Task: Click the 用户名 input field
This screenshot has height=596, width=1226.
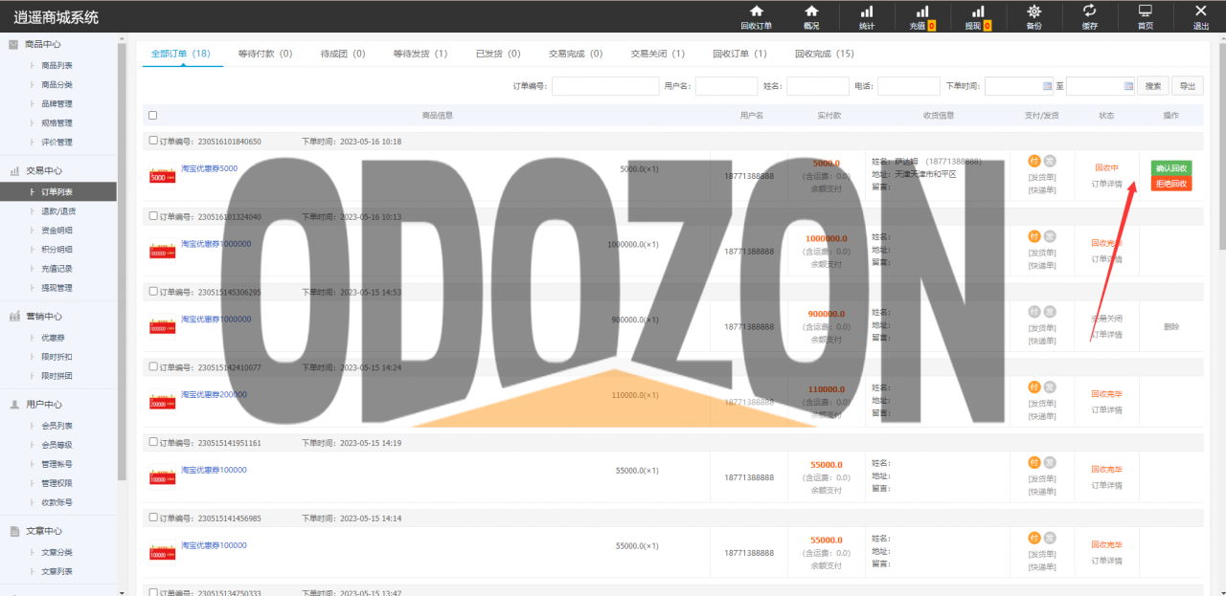Action: point(726,86)
